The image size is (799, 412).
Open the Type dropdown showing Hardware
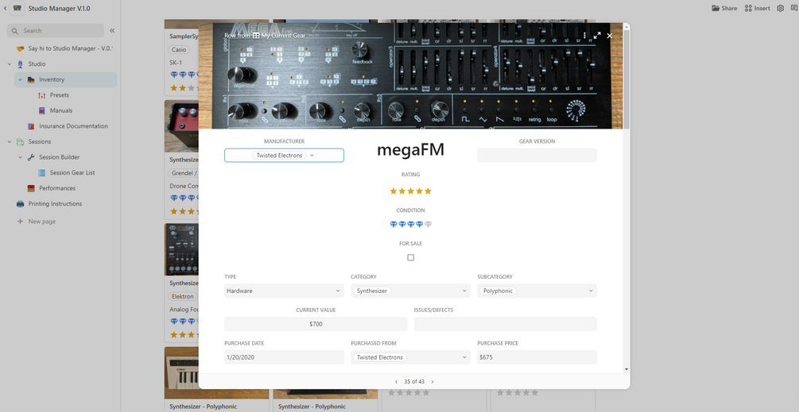pyautogui.click(x=284, y=291)
